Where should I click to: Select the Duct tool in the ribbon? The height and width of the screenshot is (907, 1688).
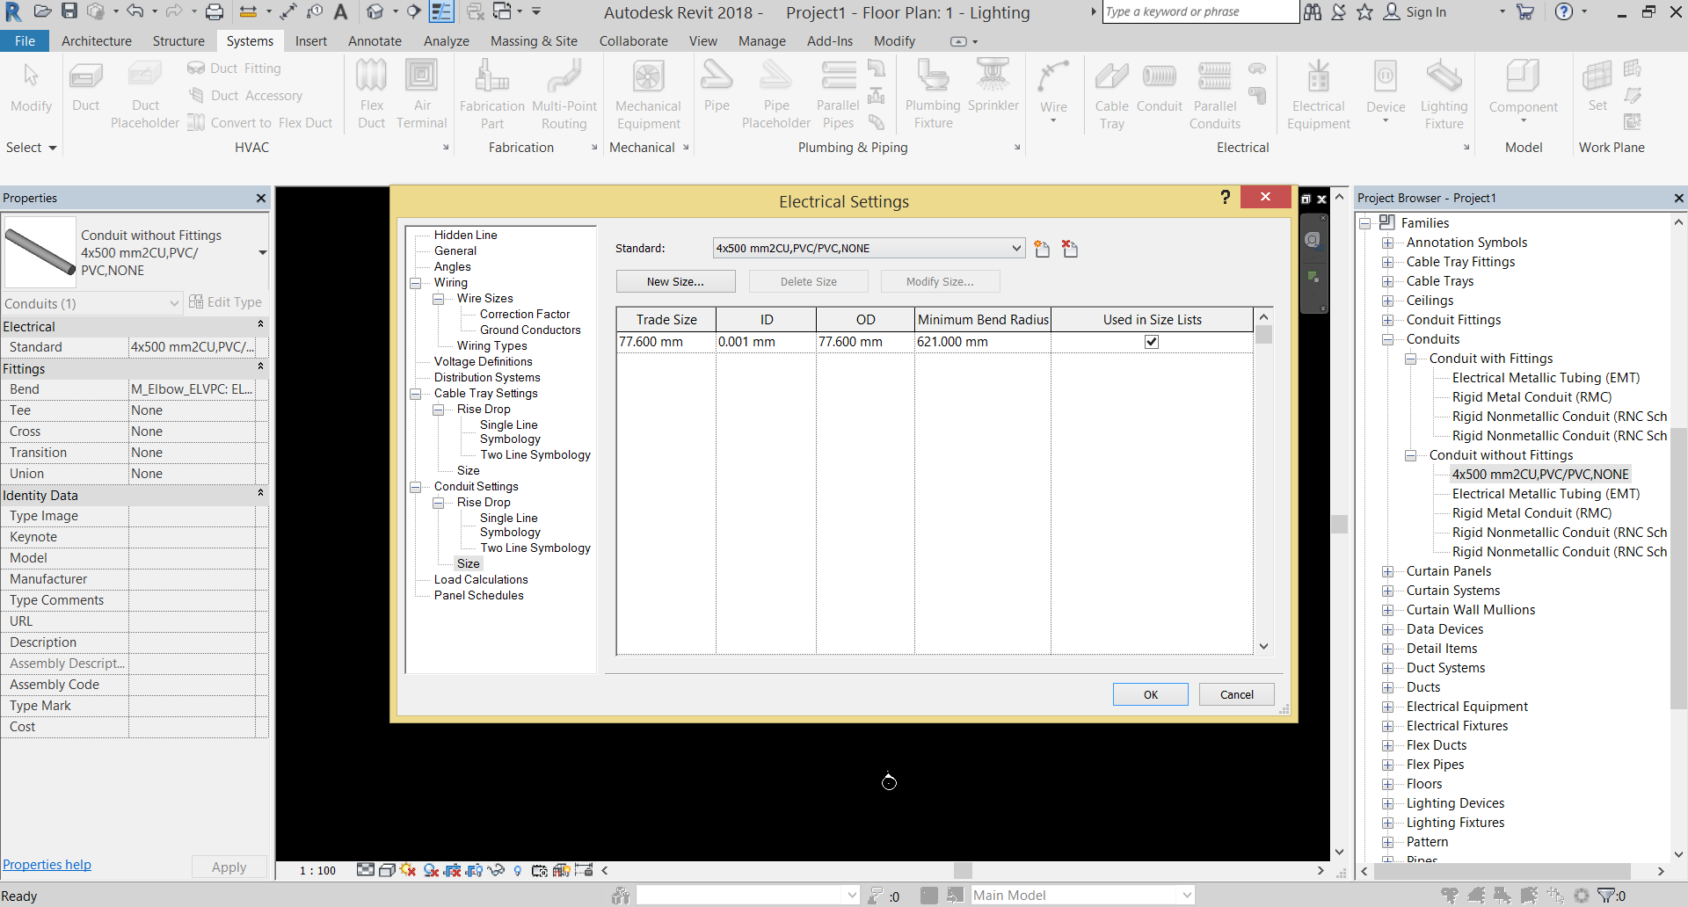(x=85, y=88)
